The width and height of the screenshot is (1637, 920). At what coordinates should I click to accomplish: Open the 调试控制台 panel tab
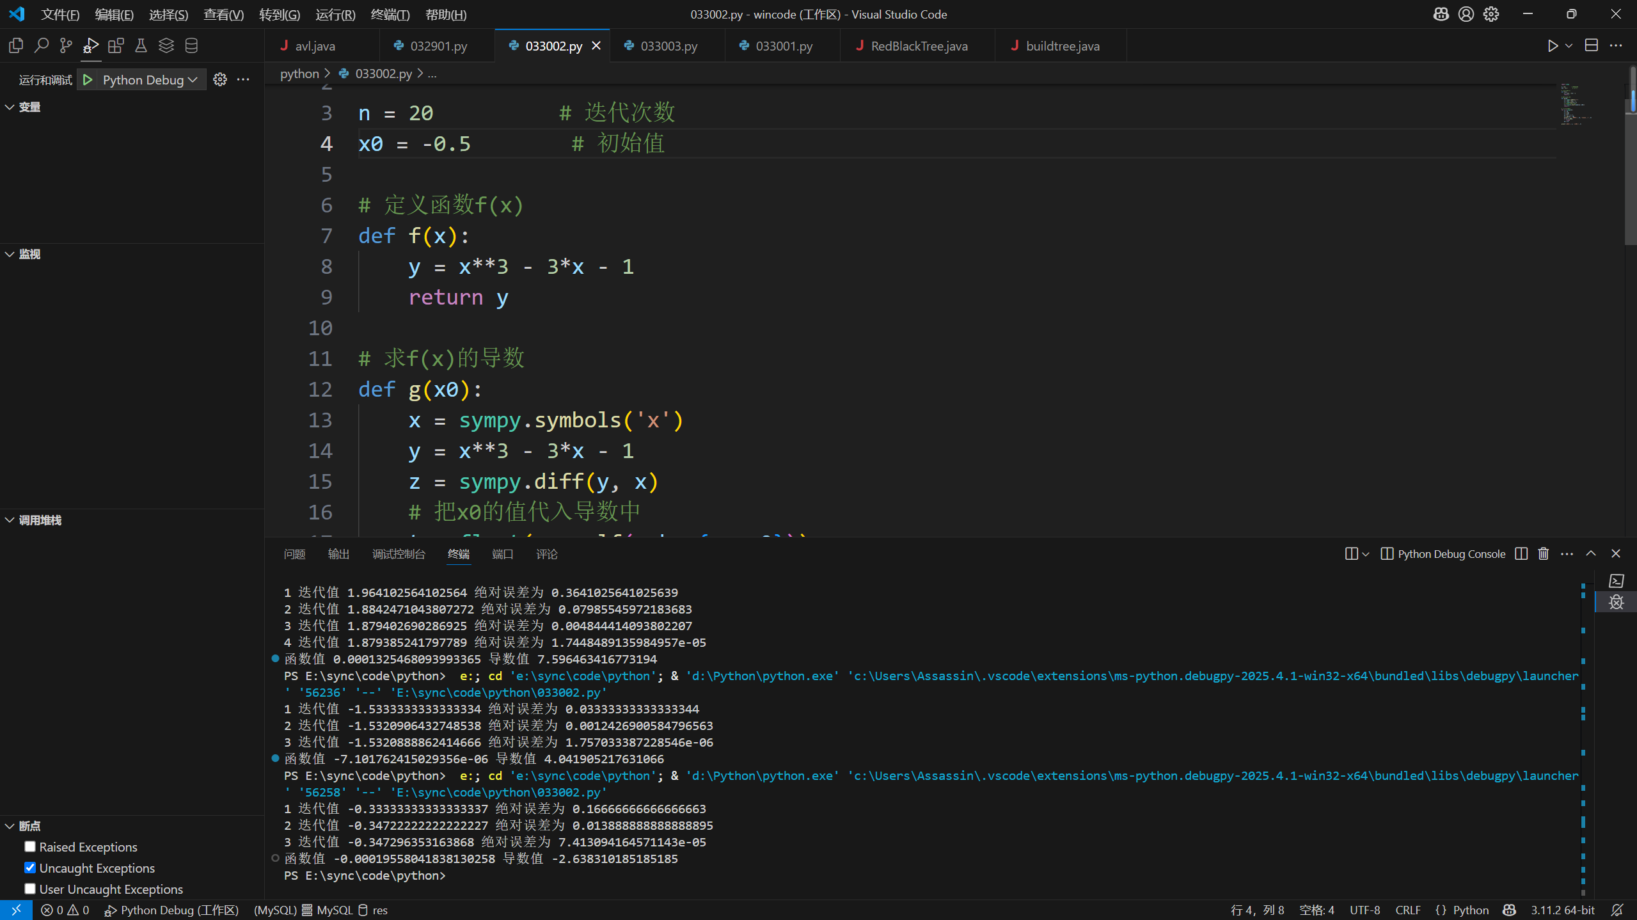point(399,554)
